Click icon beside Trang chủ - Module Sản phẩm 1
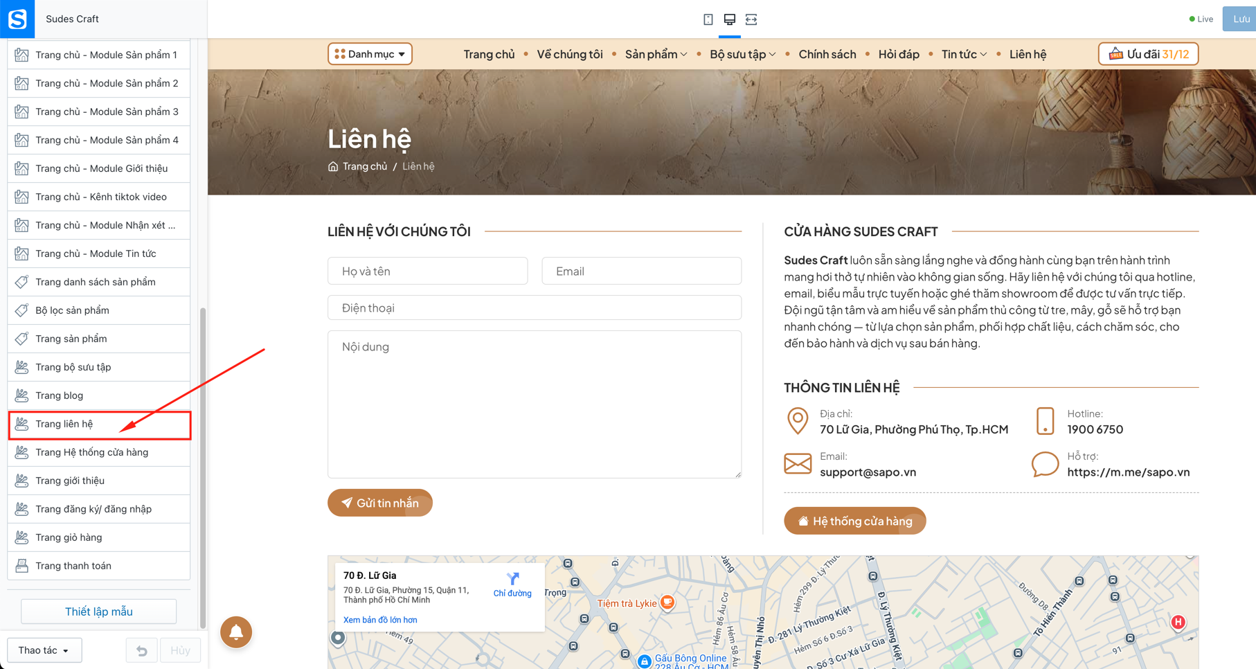1256x669 pixels. [x=22, y=55]
